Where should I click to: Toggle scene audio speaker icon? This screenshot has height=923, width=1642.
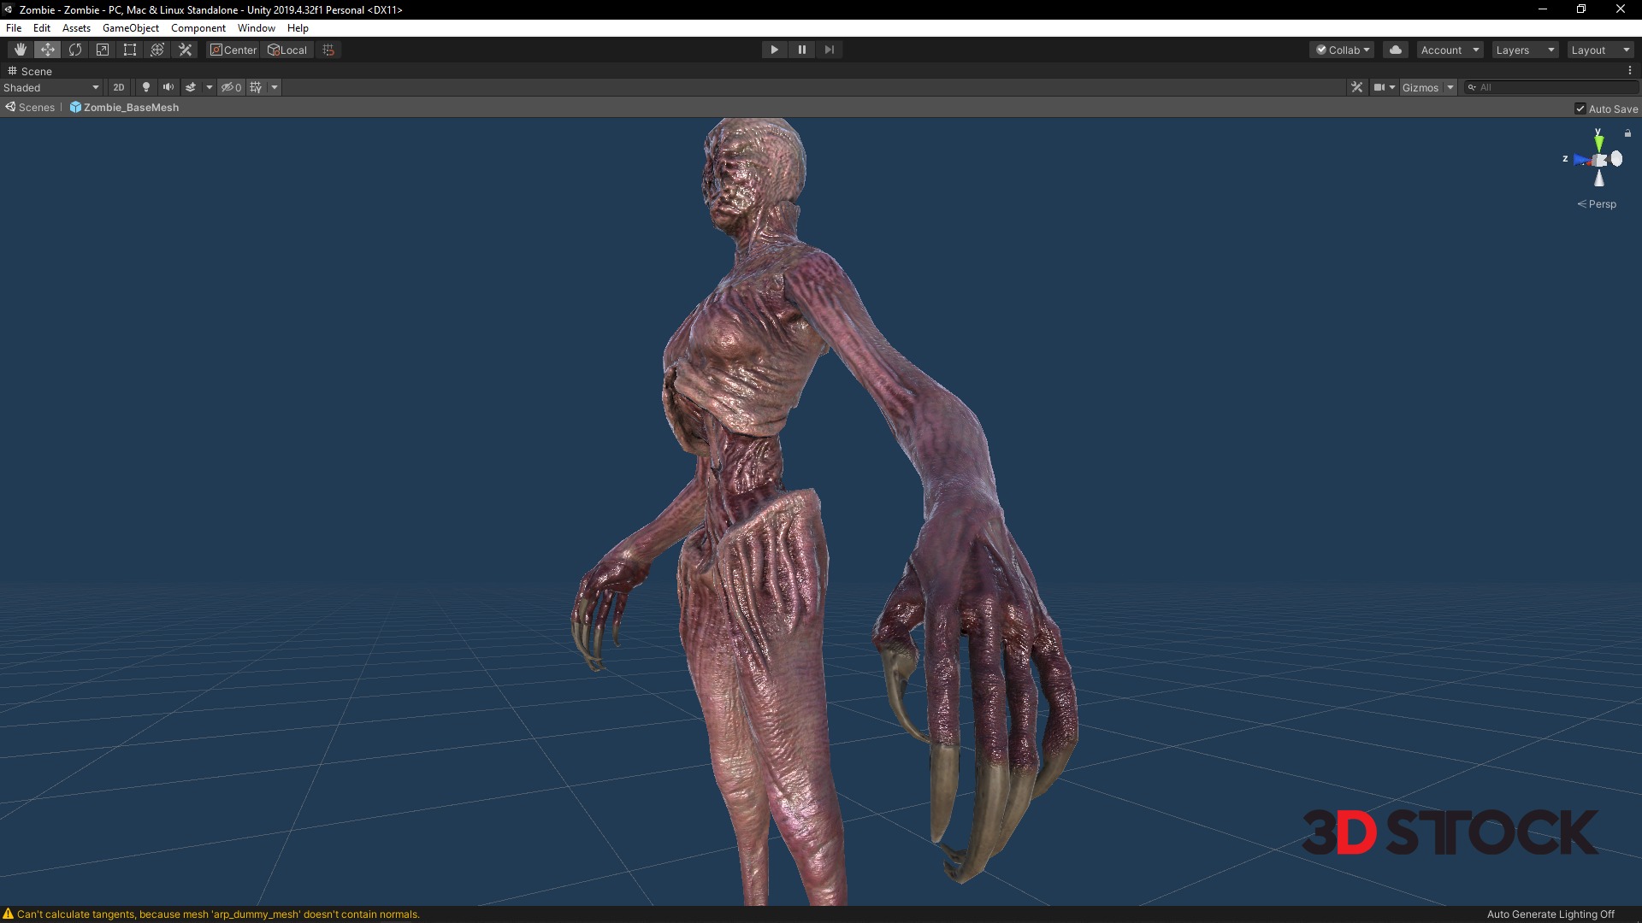(x=168, y=87)
